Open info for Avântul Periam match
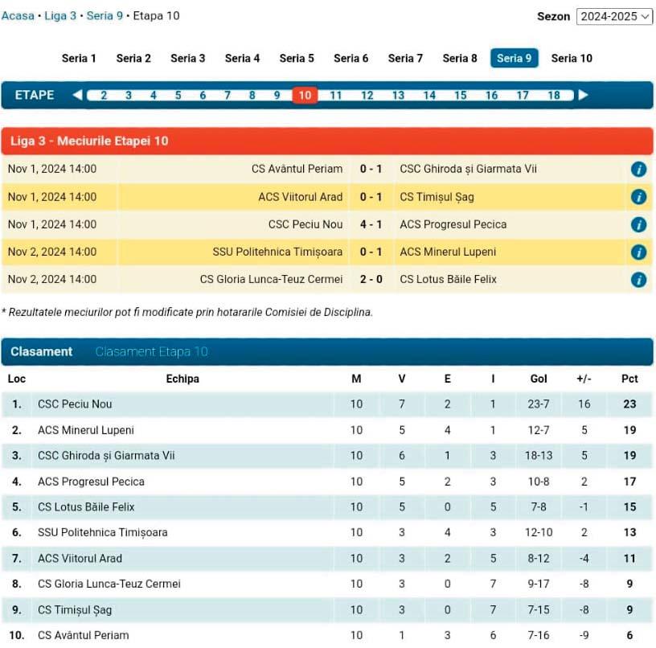The height and width of the screenshot is (648, 656). [638, 170]
